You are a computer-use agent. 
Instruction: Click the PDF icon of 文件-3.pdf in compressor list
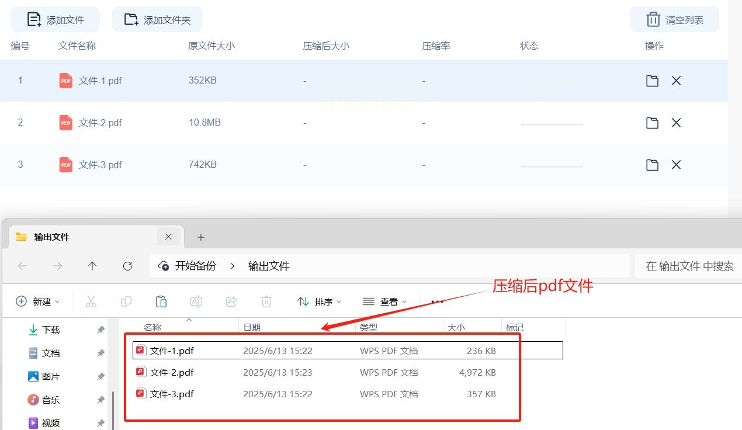(66, 165)
